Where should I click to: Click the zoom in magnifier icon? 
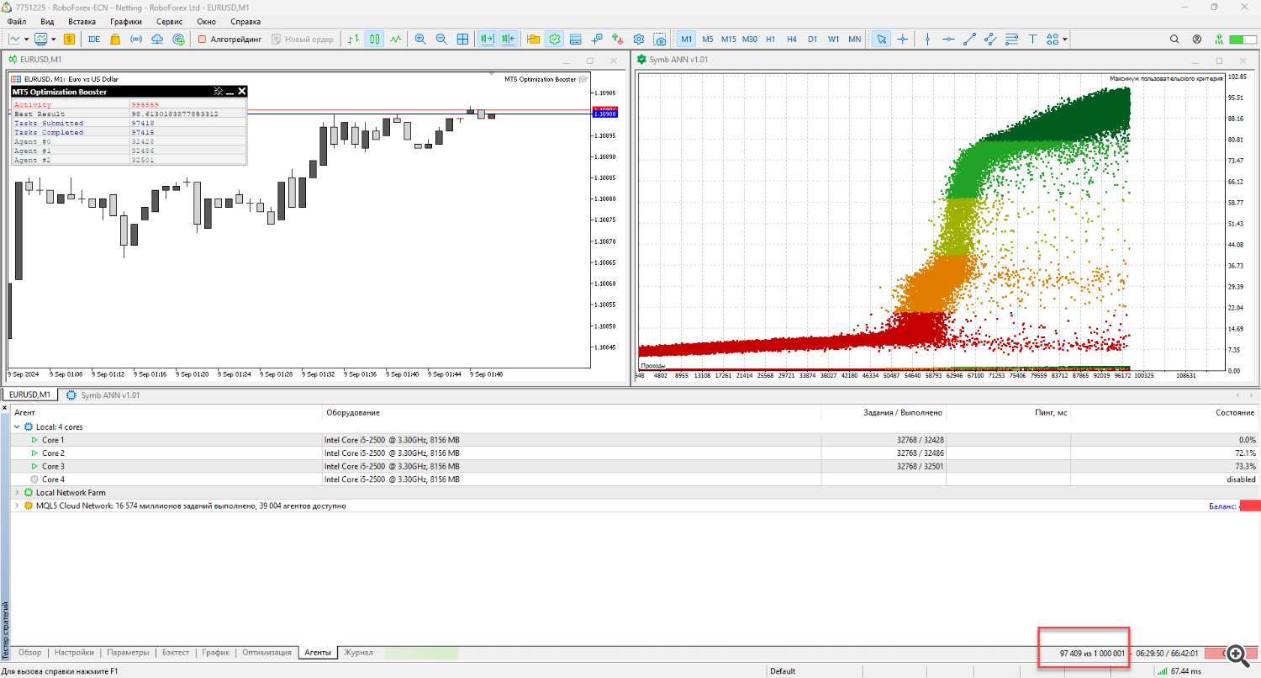click(x=419, y=39)
